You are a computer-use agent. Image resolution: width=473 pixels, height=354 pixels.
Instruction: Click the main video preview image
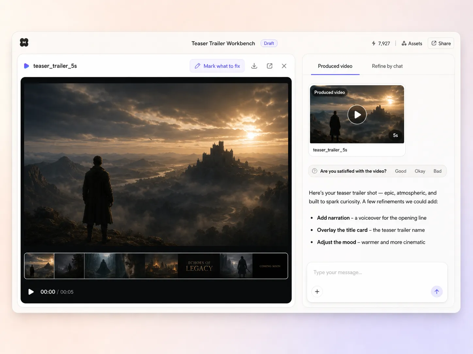tap(156, 165)
